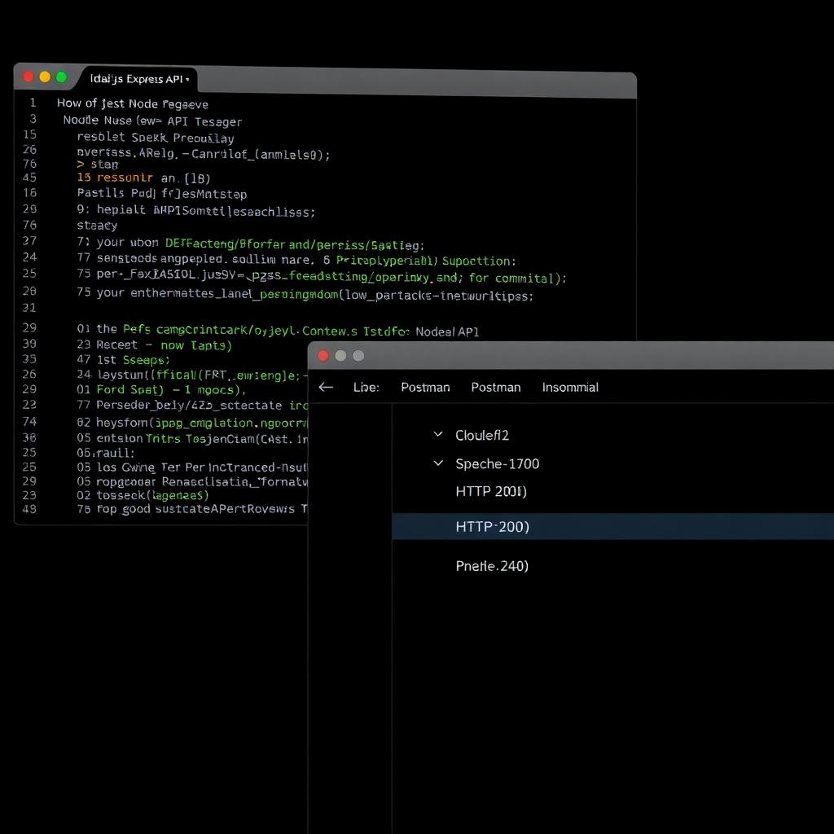Open the "Pnetle.240)" entry
The width and height of the screenshot is (834, 834).
(492, 566)
